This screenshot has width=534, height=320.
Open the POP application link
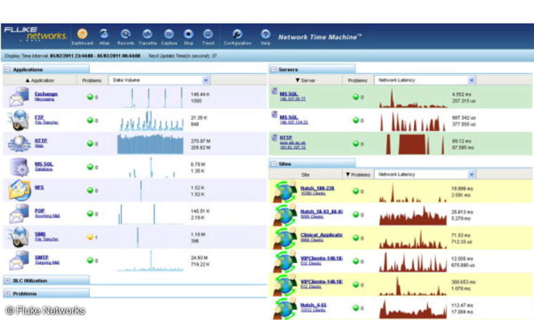40,211
